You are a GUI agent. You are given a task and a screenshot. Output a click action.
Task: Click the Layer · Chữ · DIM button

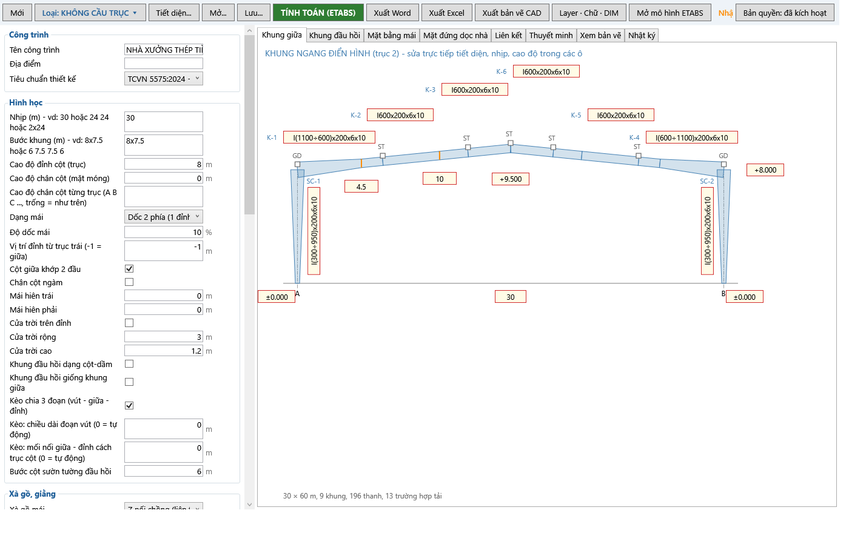point(589,13)
